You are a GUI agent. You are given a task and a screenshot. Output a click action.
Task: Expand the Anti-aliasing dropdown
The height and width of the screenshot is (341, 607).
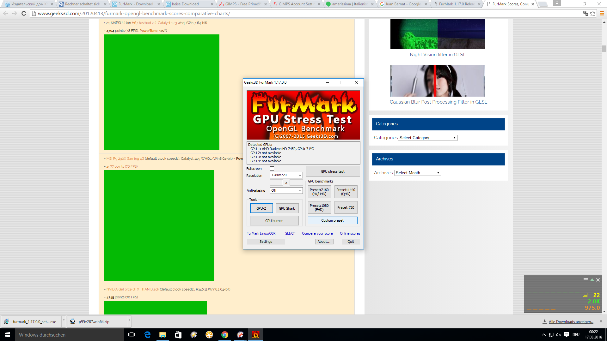point(286,190)
